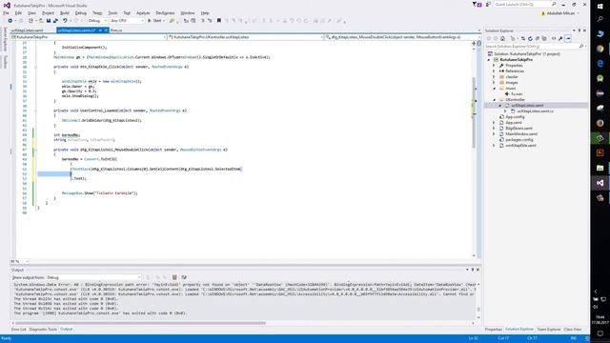Click the Quick Launch search box
This screenshot has width=610, height=343.
coord(525,4)
